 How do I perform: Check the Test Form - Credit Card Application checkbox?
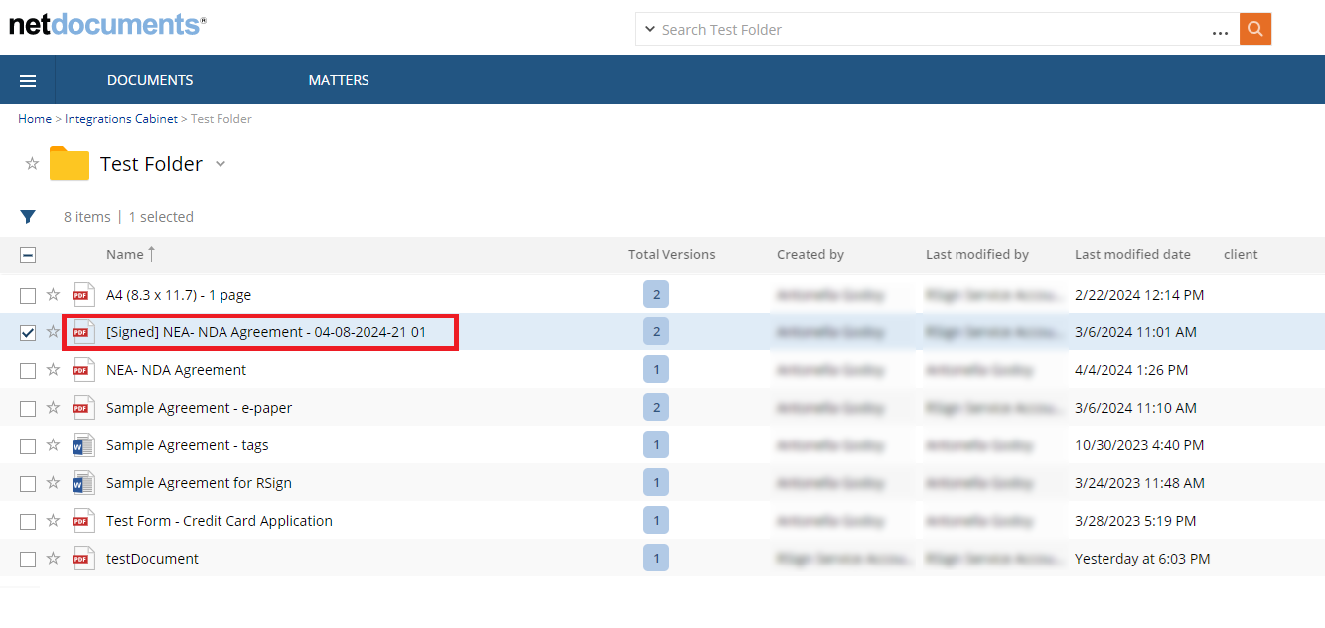(28, 521)
